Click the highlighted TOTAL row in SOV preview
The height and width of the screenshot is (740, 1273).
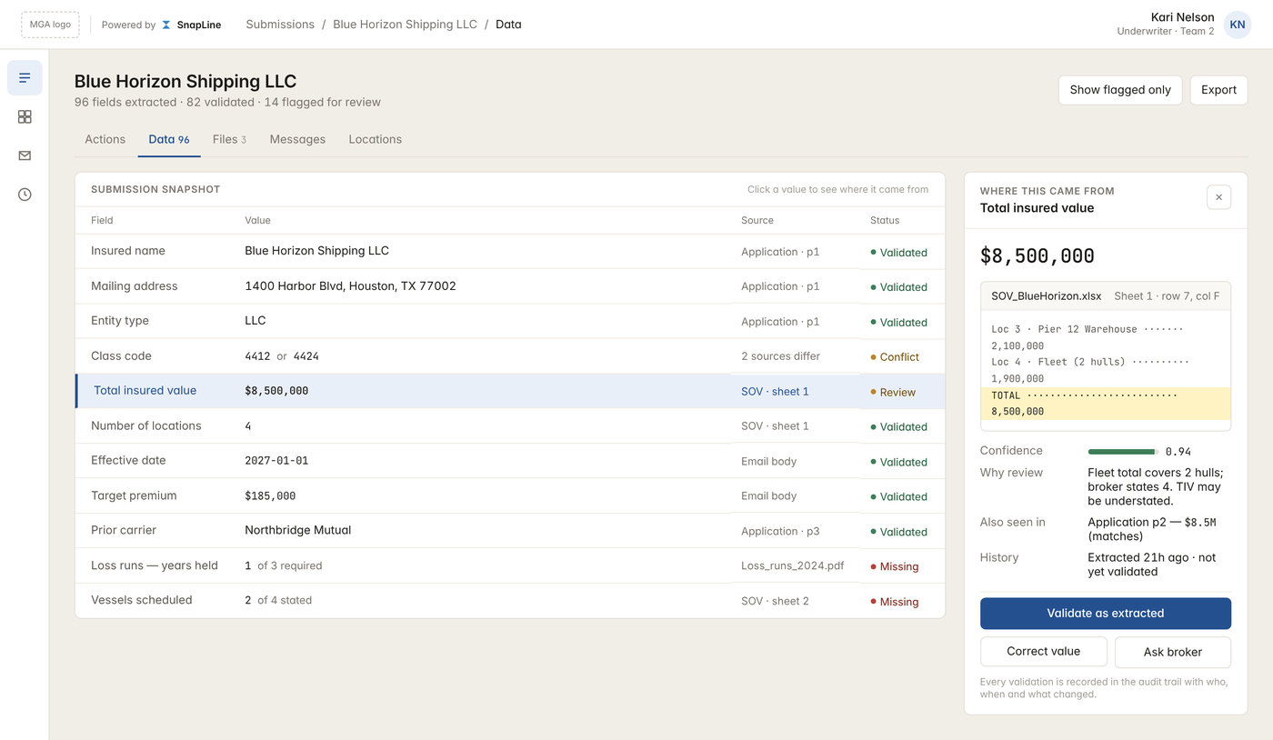[1106, 404]
